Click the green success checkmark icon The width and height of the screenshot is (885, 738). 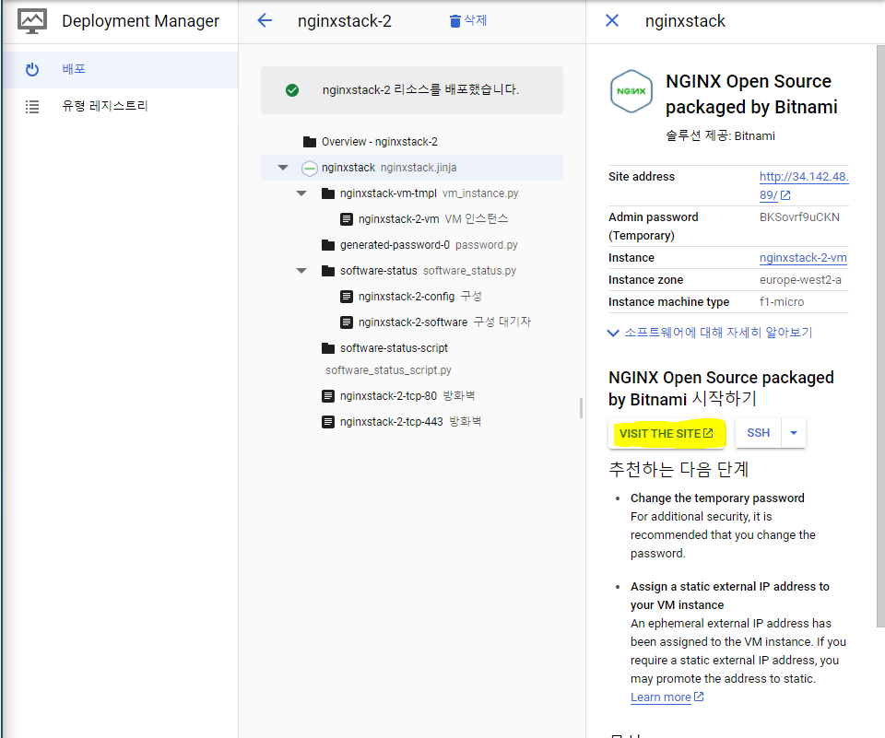[292, 90]
